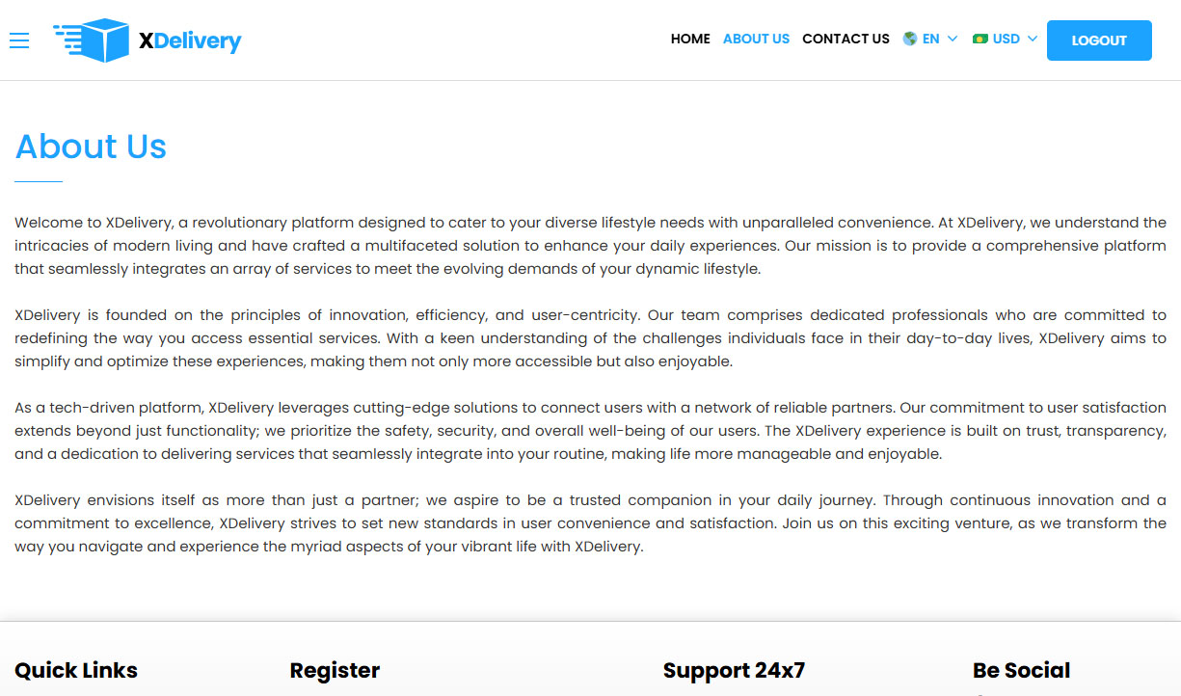Image resolution: width=1181 pixels, height=696 pixels.
Task: Click the blue LOGOUT button
Action: coord(1099,40)
